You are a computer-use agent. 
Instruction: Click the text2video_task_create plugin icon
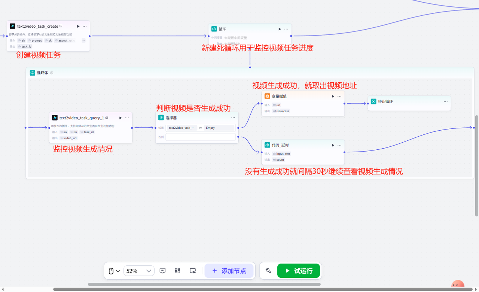pyautogui.click(x=12, y=26)
